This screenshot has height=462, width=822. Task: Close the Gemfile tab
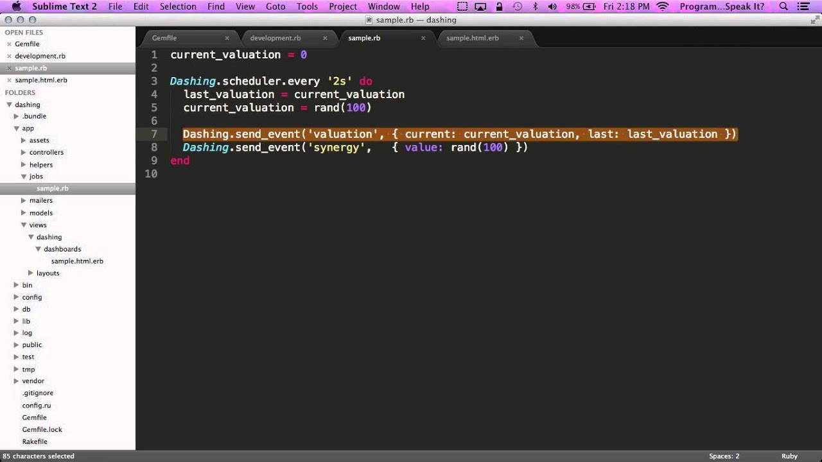pos(227,38)
